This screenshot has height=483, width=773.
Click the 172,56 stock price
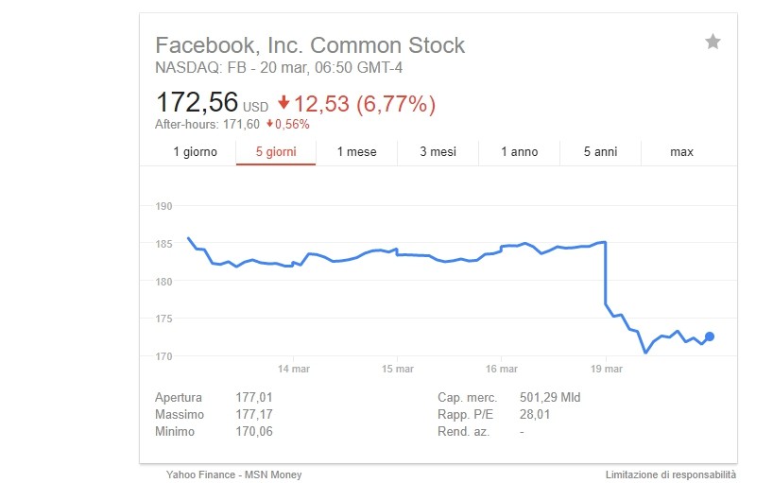[197, 102]
